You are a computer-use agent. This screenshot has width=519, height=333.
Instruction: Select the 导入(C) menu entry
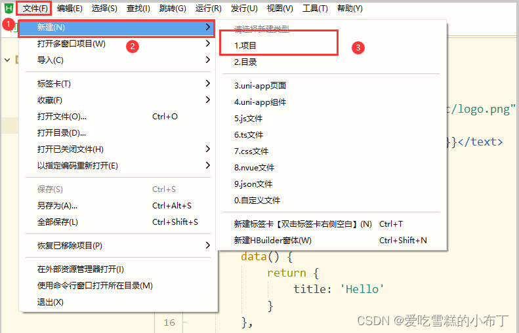(x=117, y=60)
